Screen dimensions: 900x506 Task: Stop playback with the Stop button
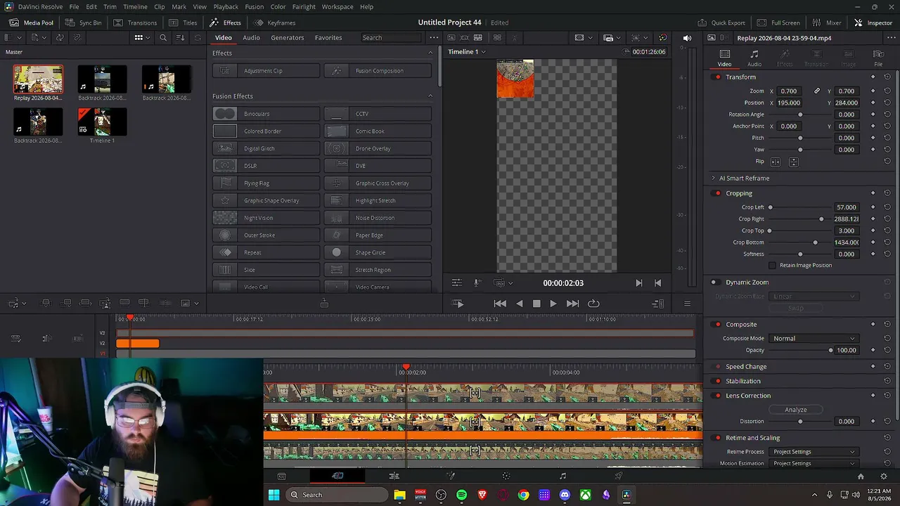[536, 304]
